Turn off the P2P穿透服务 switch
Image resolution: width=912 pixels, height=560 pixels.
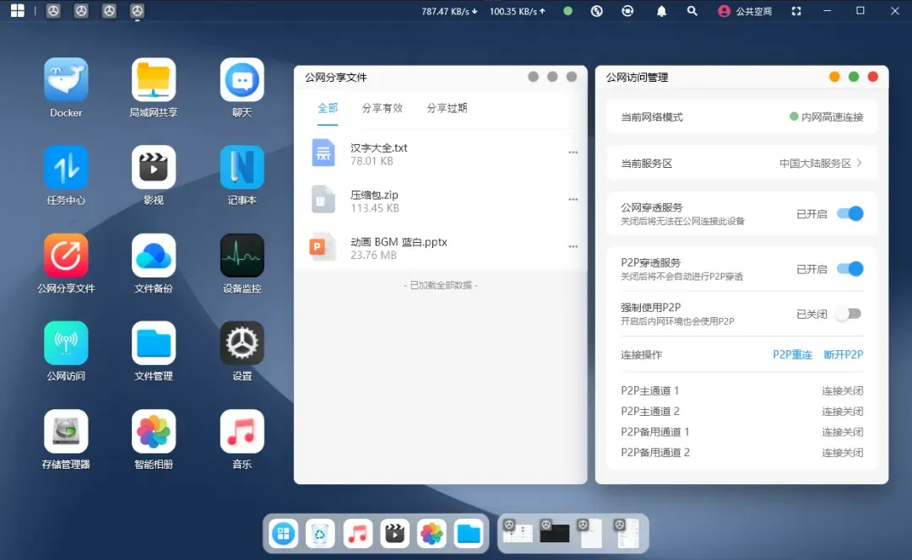point(850,269)
